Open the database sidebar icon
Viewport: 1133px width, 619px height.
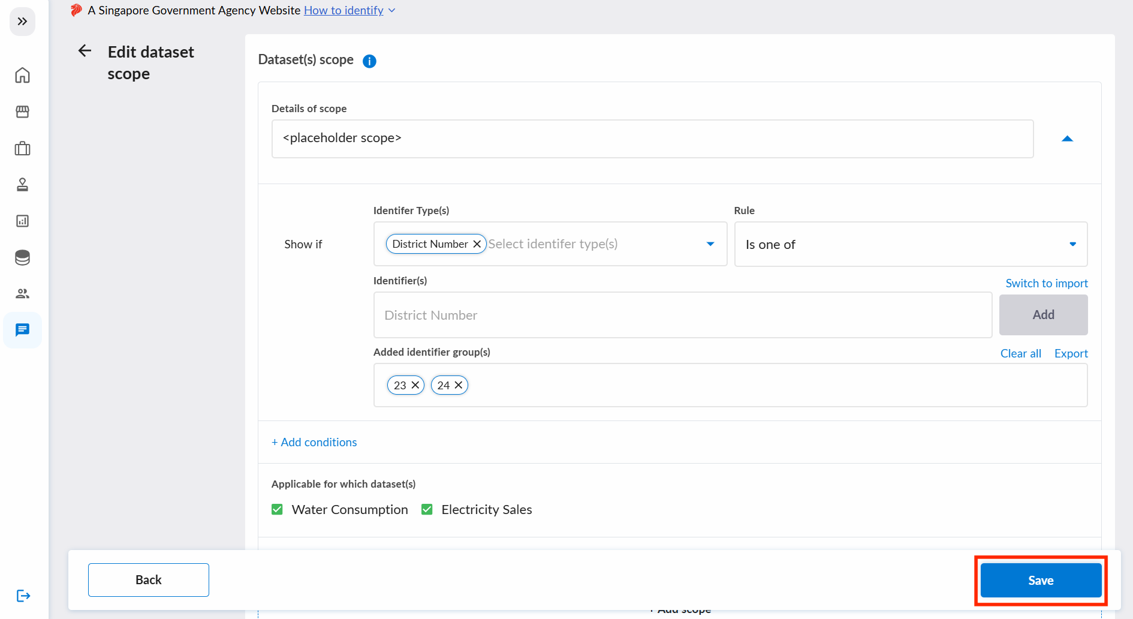[22, 257]
